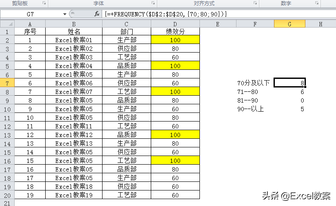The width and height of the screenshot is (336, 206).
Task: Click yellow score 100 in row 16
Action: (175, 161)
